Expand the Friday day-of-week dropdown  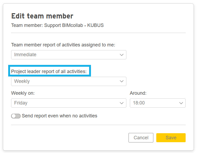tap(68, 103)
